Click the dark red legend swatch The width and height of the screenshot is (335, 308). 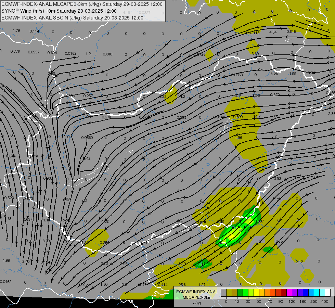pyautogui.click(x=284, y=293)
